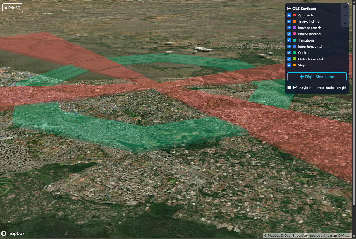Image resolution: width=356 pixels, height=239 pixels.
Task: Click the pink Balked landing swatch
Action: point(295,34)
